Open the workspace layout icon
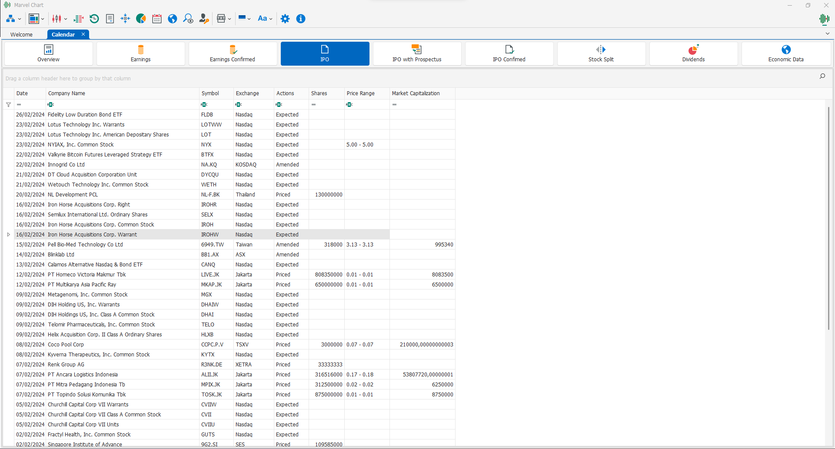Image resolution: width=835 pixels, height=449 pixels. click(34, 19)
